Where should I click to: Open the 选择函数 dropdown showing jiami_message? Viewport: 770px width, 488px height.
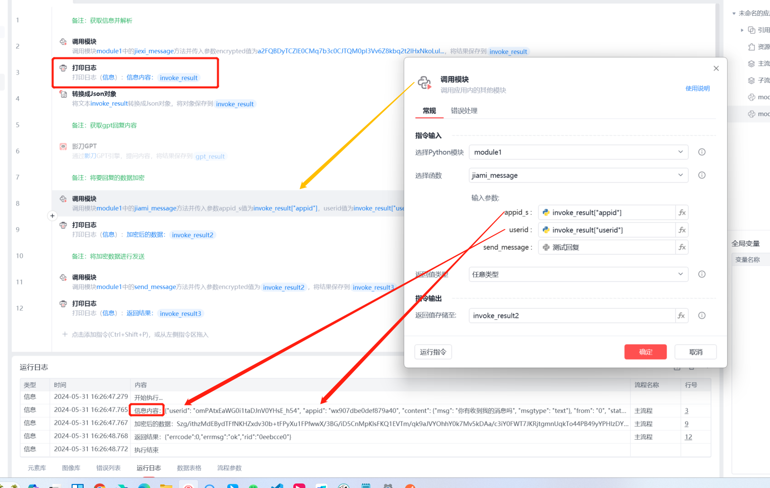pyautogui.click(x=579, y=175)
